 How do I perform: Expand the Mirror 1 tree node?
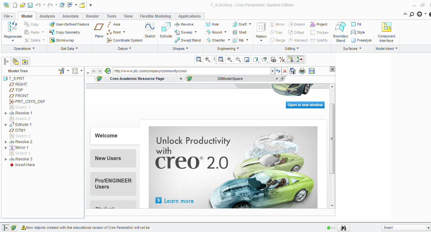point(6,148)
